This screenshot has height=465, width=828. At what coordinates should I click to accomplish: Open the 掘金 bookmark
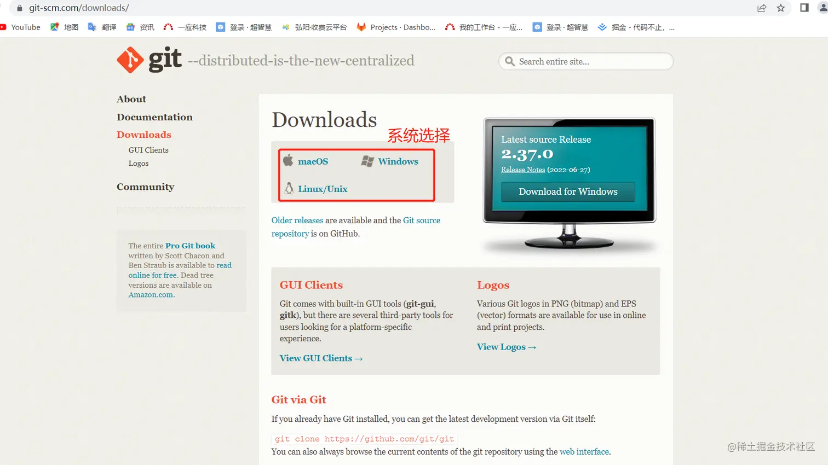636,27
